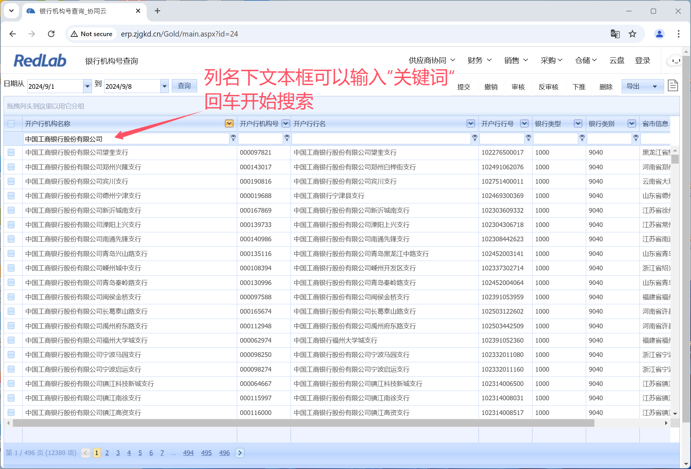
Task: Click filter icon for 开户行机构号 column
Action: pos(287,138)
